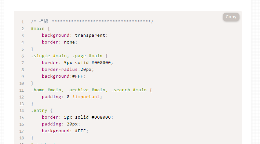
Task: Click the .home #main selector on line 11
Action: [46, 90]
